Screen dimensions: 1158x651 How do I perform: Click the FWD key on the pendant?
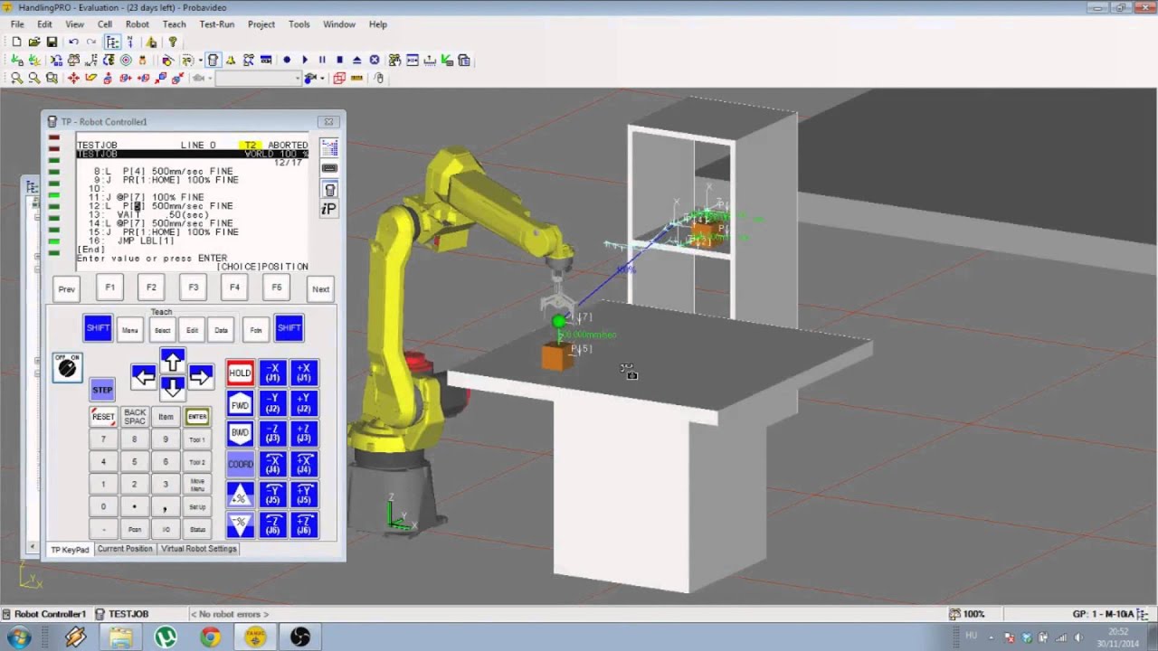[240, 403]
